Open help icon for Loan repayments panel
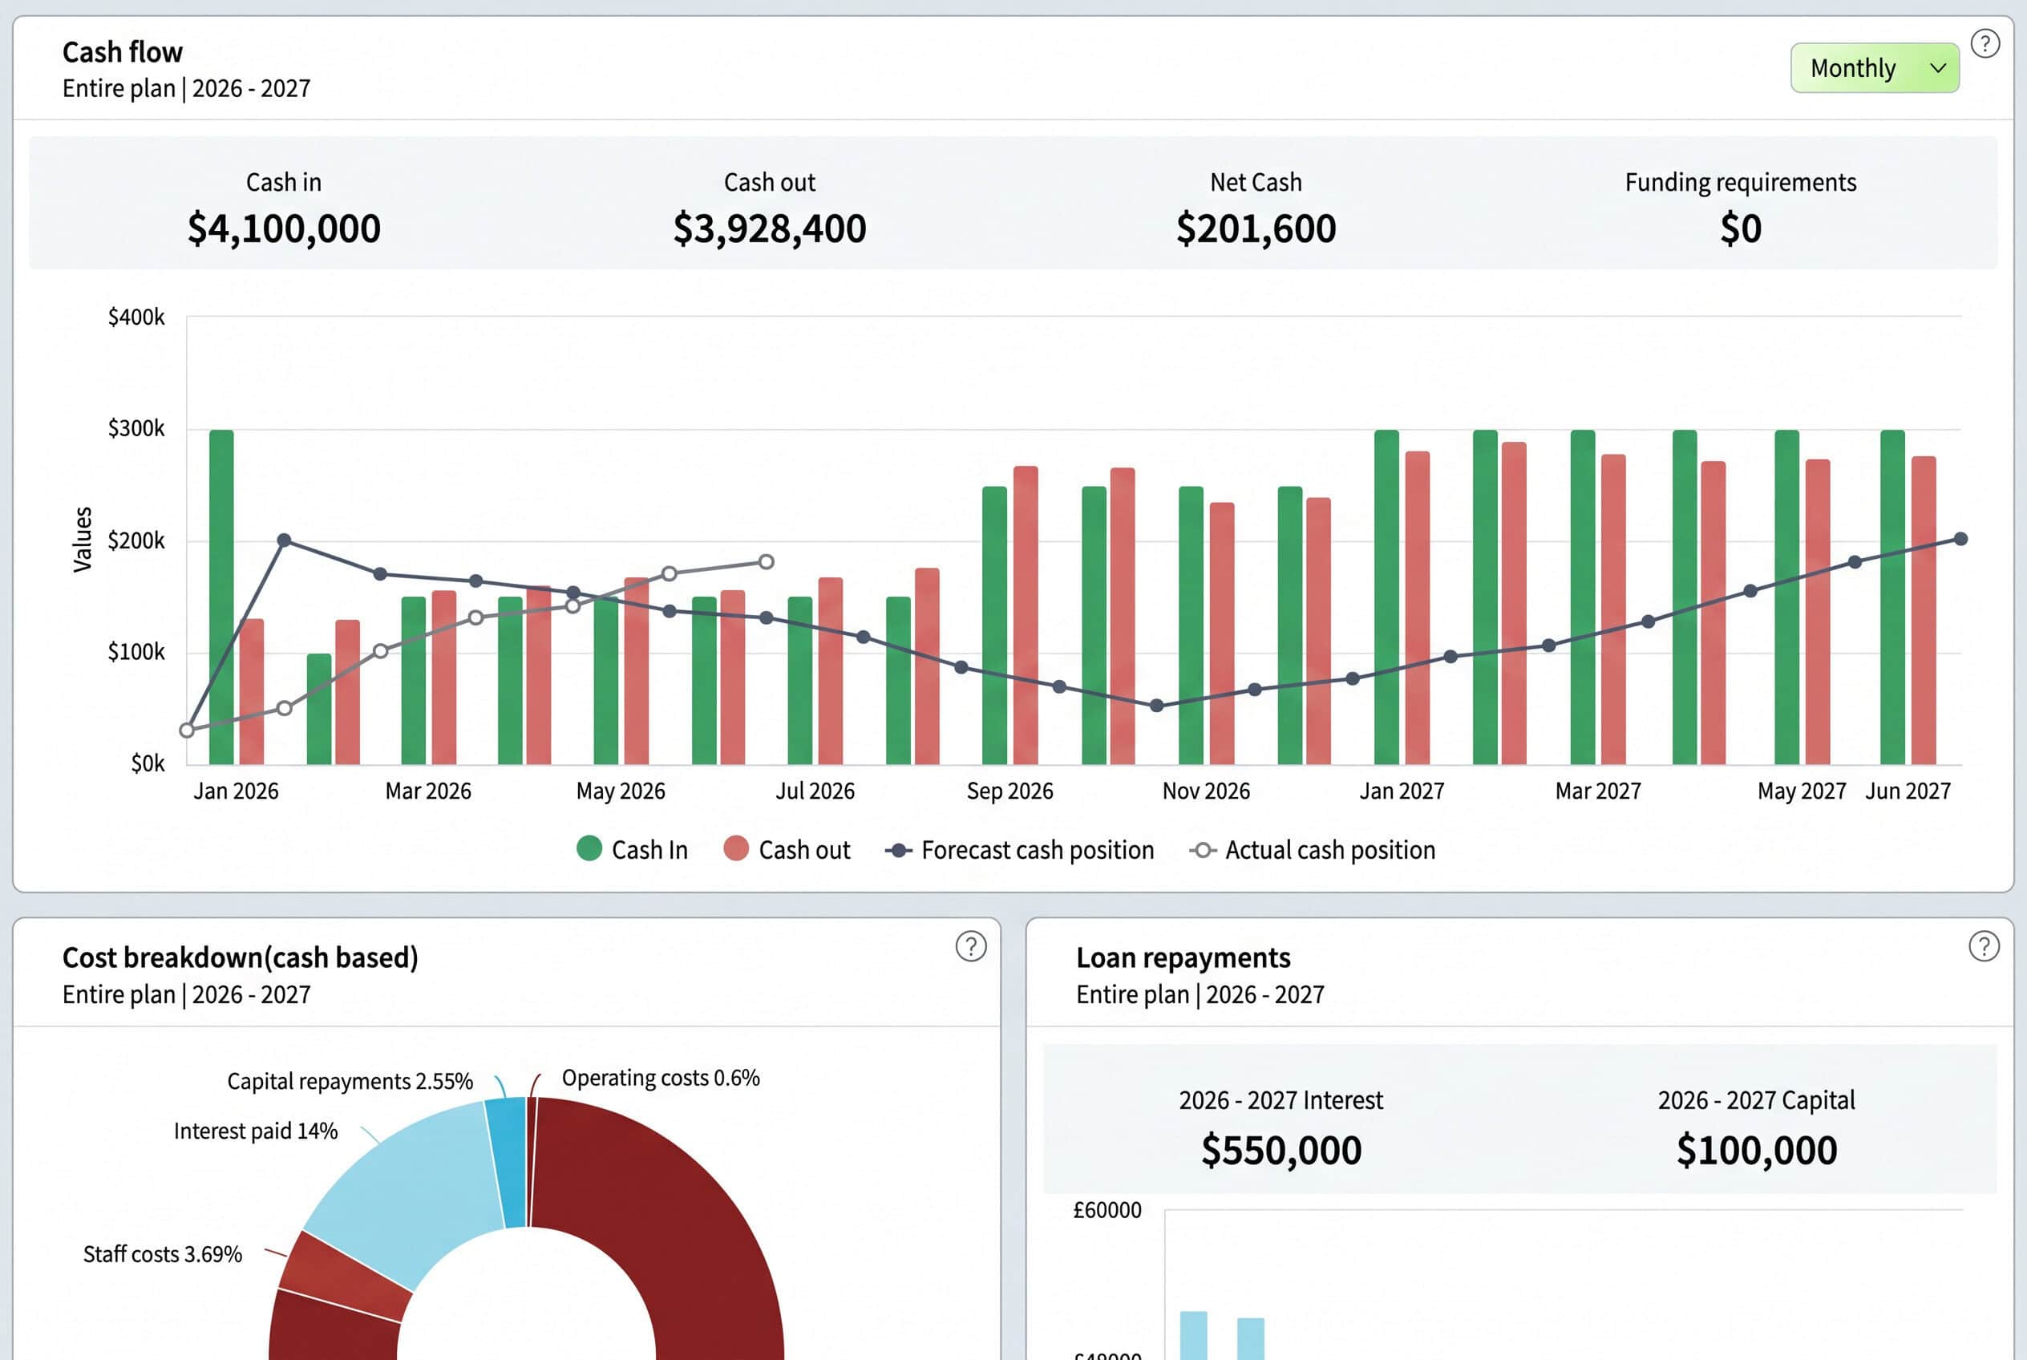 pyautogui.click(x=1984, y=946)
